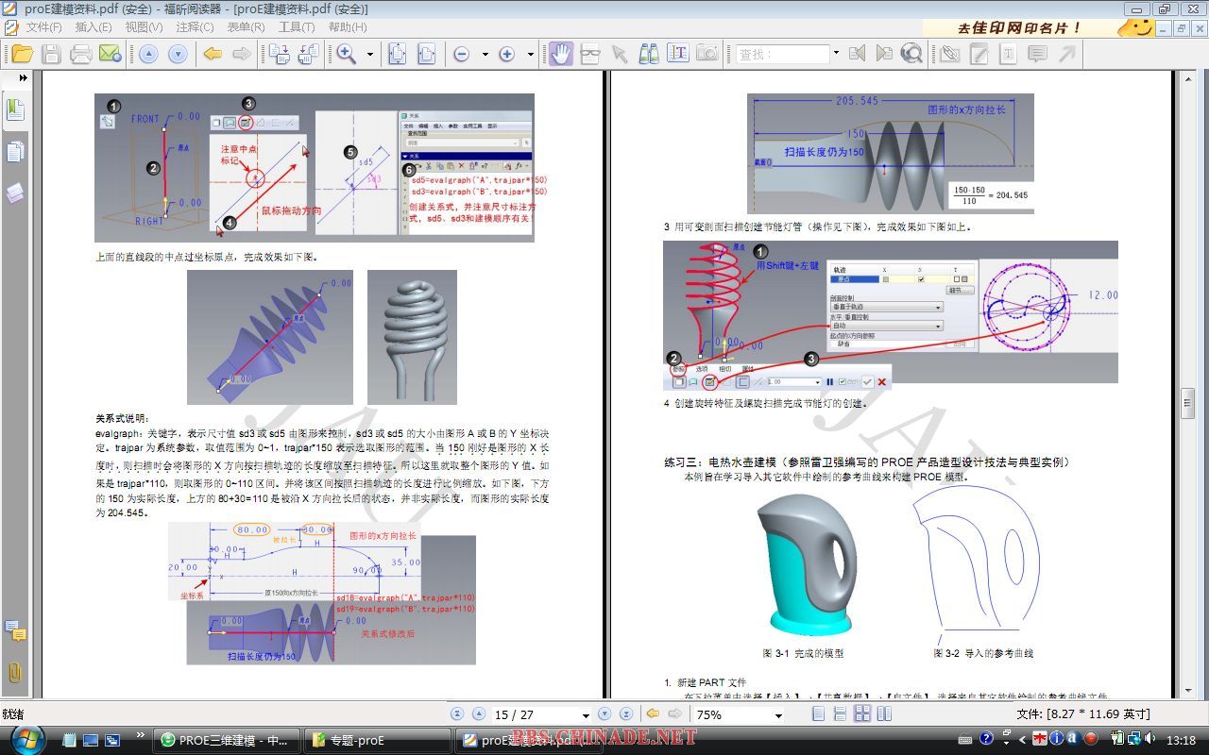Open the 帮助(H) menu
The width and height of the screenshot is (1209, 755).
coord(348,27)
